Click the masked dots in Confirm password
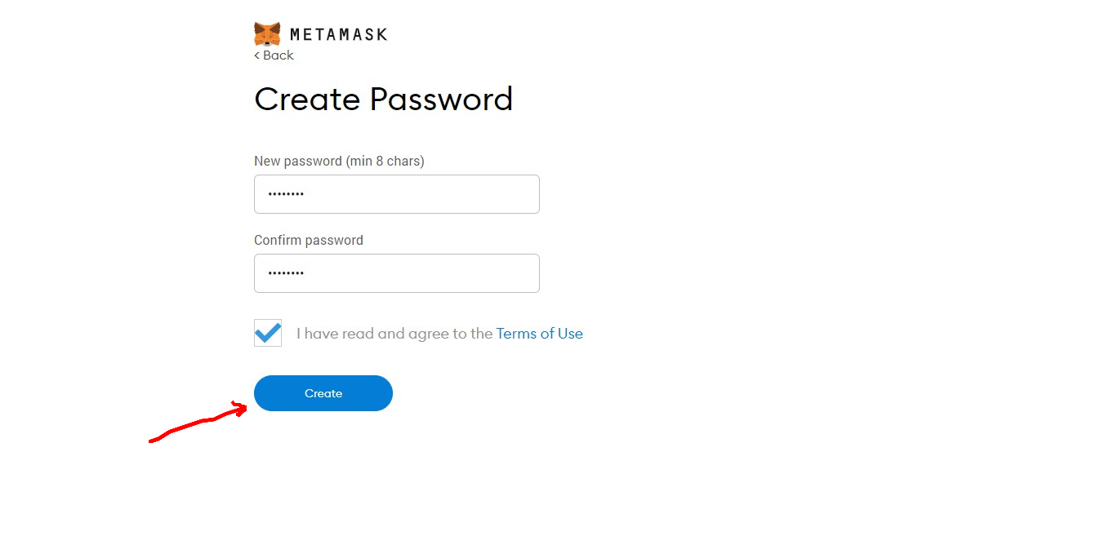The width and height of the screenshot is (1114, 536). (286, 273)
